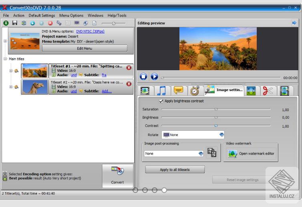
Task: Click the green add file icon
Action: pos(6,23)
